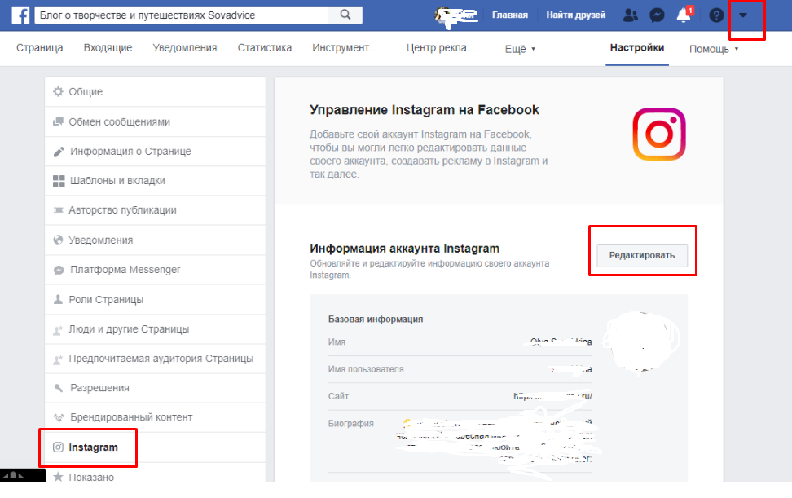Screen dimensions: 792x498
Task: Select Предпочитаемая аудитория Страницы
Action: point(155,359)
